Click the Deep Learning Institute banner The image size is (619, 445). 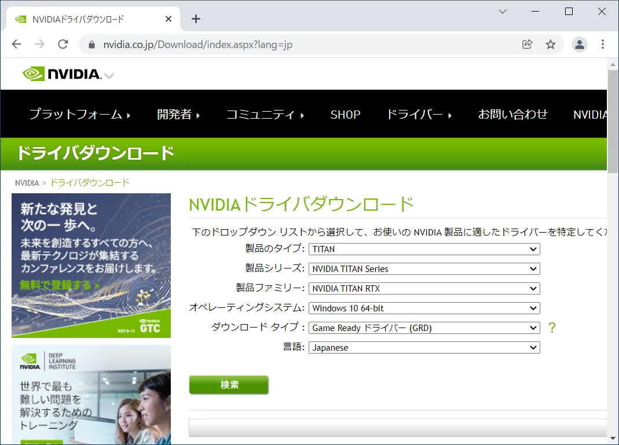pos(91,395)
